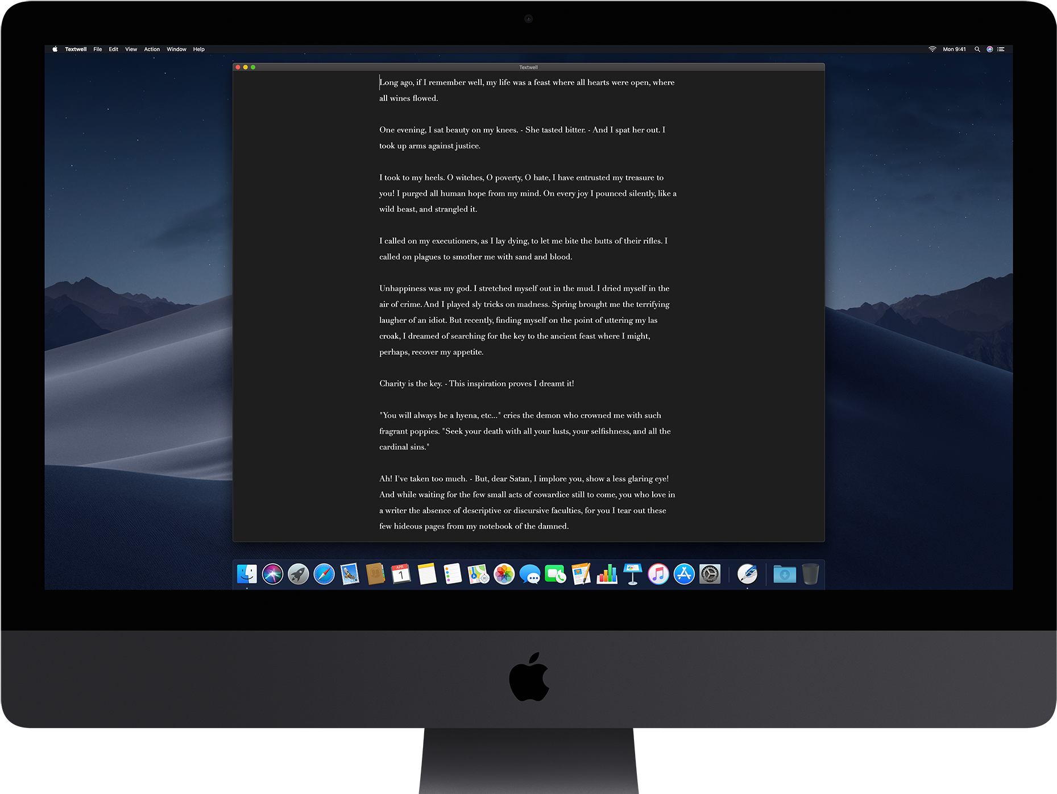Click Textwell quill icon in dock
Screen dimensions: 1057x794
coord(747,574)
